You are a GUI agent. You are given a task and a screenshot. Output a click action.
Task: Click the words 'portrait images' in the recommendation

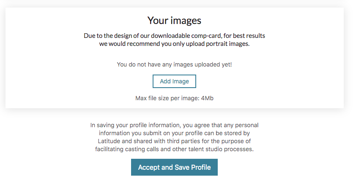click(x=227, y=44)
